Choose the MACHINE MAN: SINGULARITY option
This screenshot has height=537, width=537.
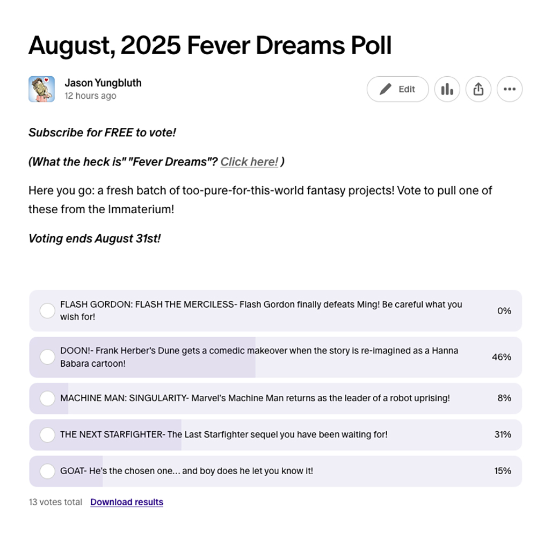(47, 398)
